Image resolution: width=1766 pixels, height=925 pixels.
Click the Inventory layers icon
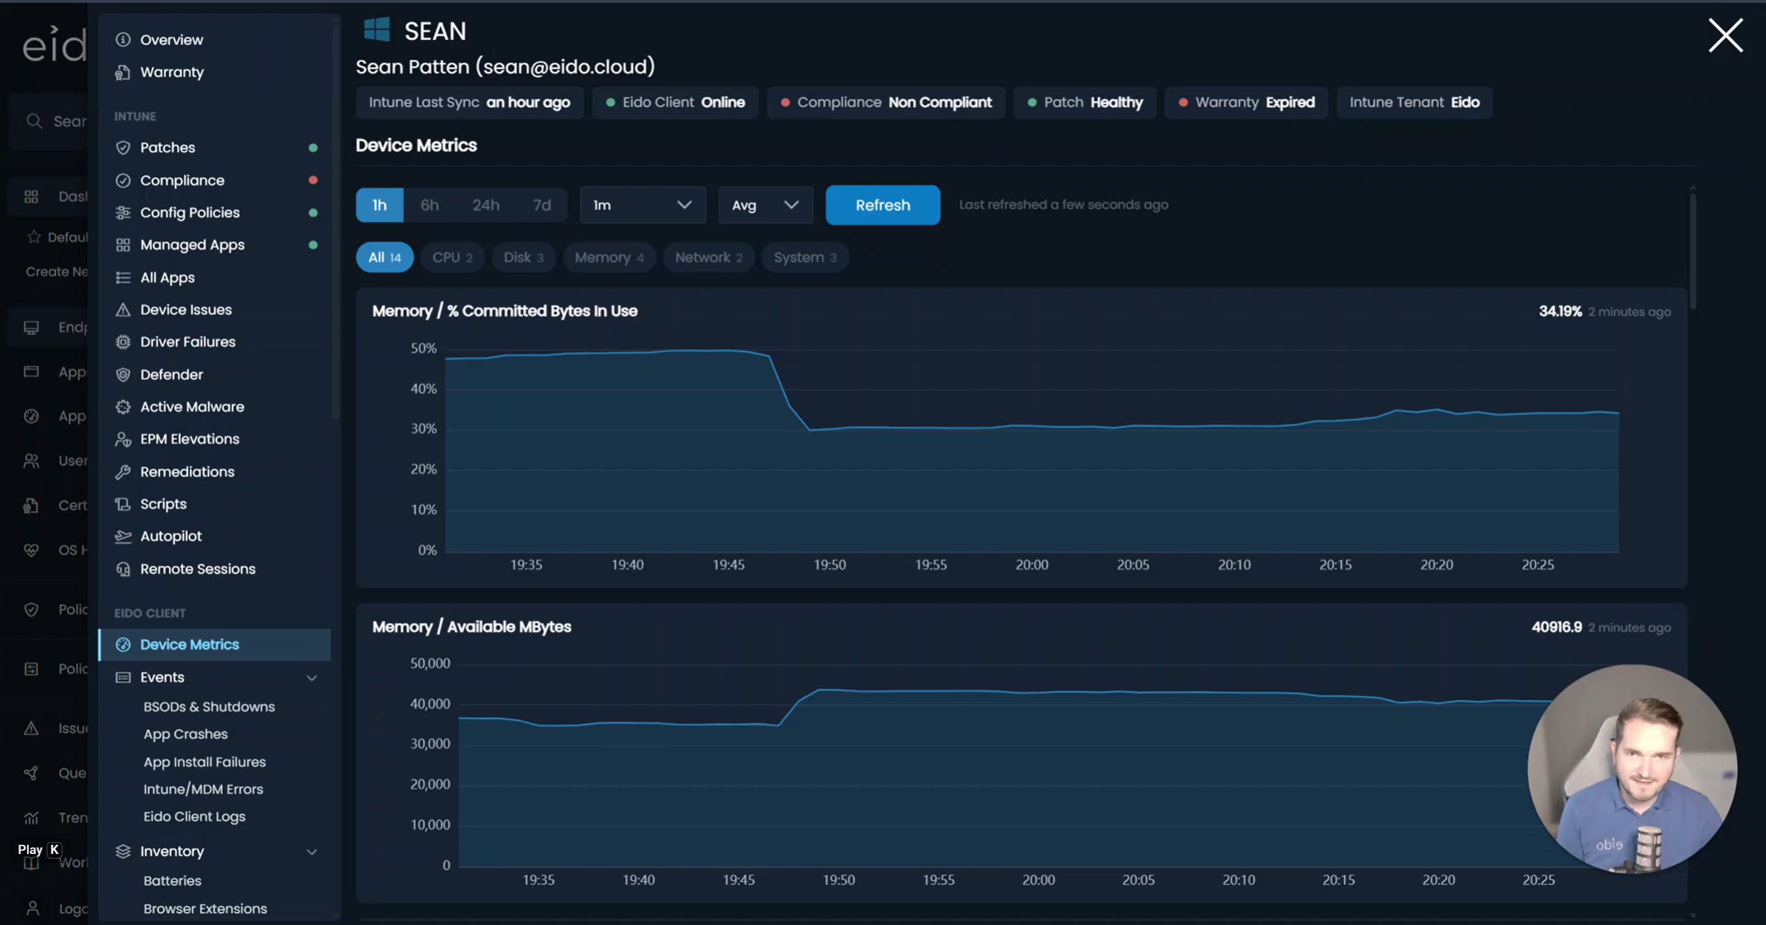(x=123, y=851)
